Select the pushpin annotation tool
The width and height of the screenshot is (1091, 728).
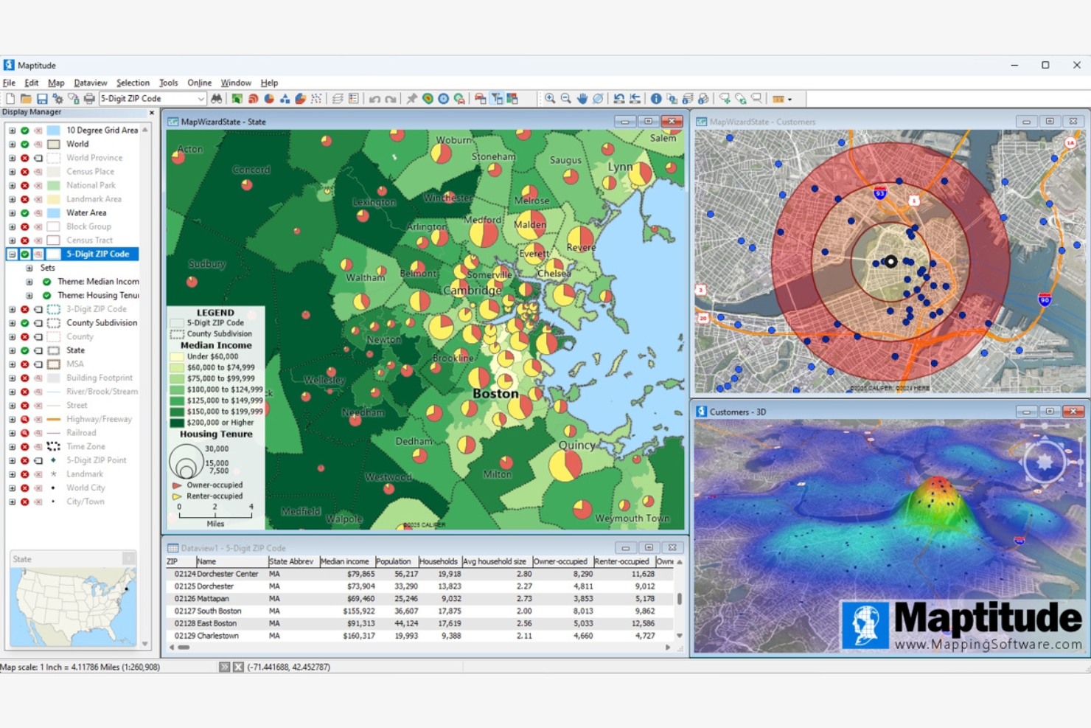click(411, 97)
